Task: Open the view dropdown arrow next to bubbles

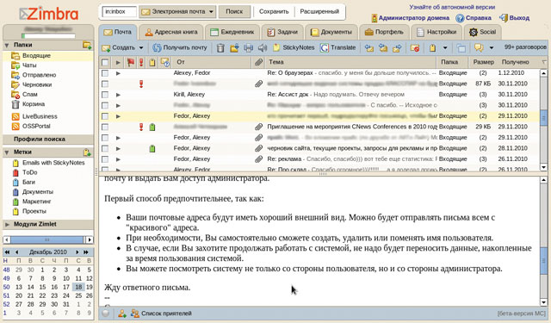Action: [492, 47]
